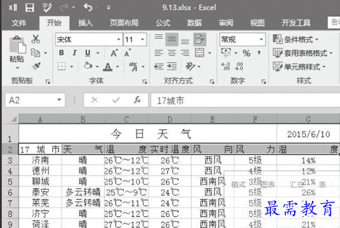Click the Percent Style icon
The width and height of the screenshot is (340, 228).
point(247,53)
